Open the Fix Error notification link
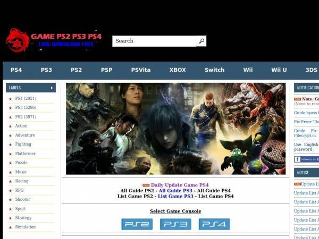319x239 pixels. tap(306, 122)
